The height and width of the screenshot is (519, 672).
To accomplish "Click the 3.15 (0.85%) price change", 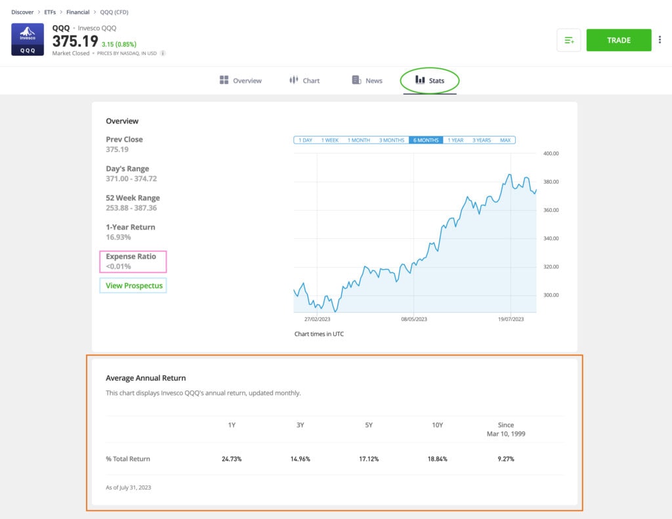I will tap(119, 44).
